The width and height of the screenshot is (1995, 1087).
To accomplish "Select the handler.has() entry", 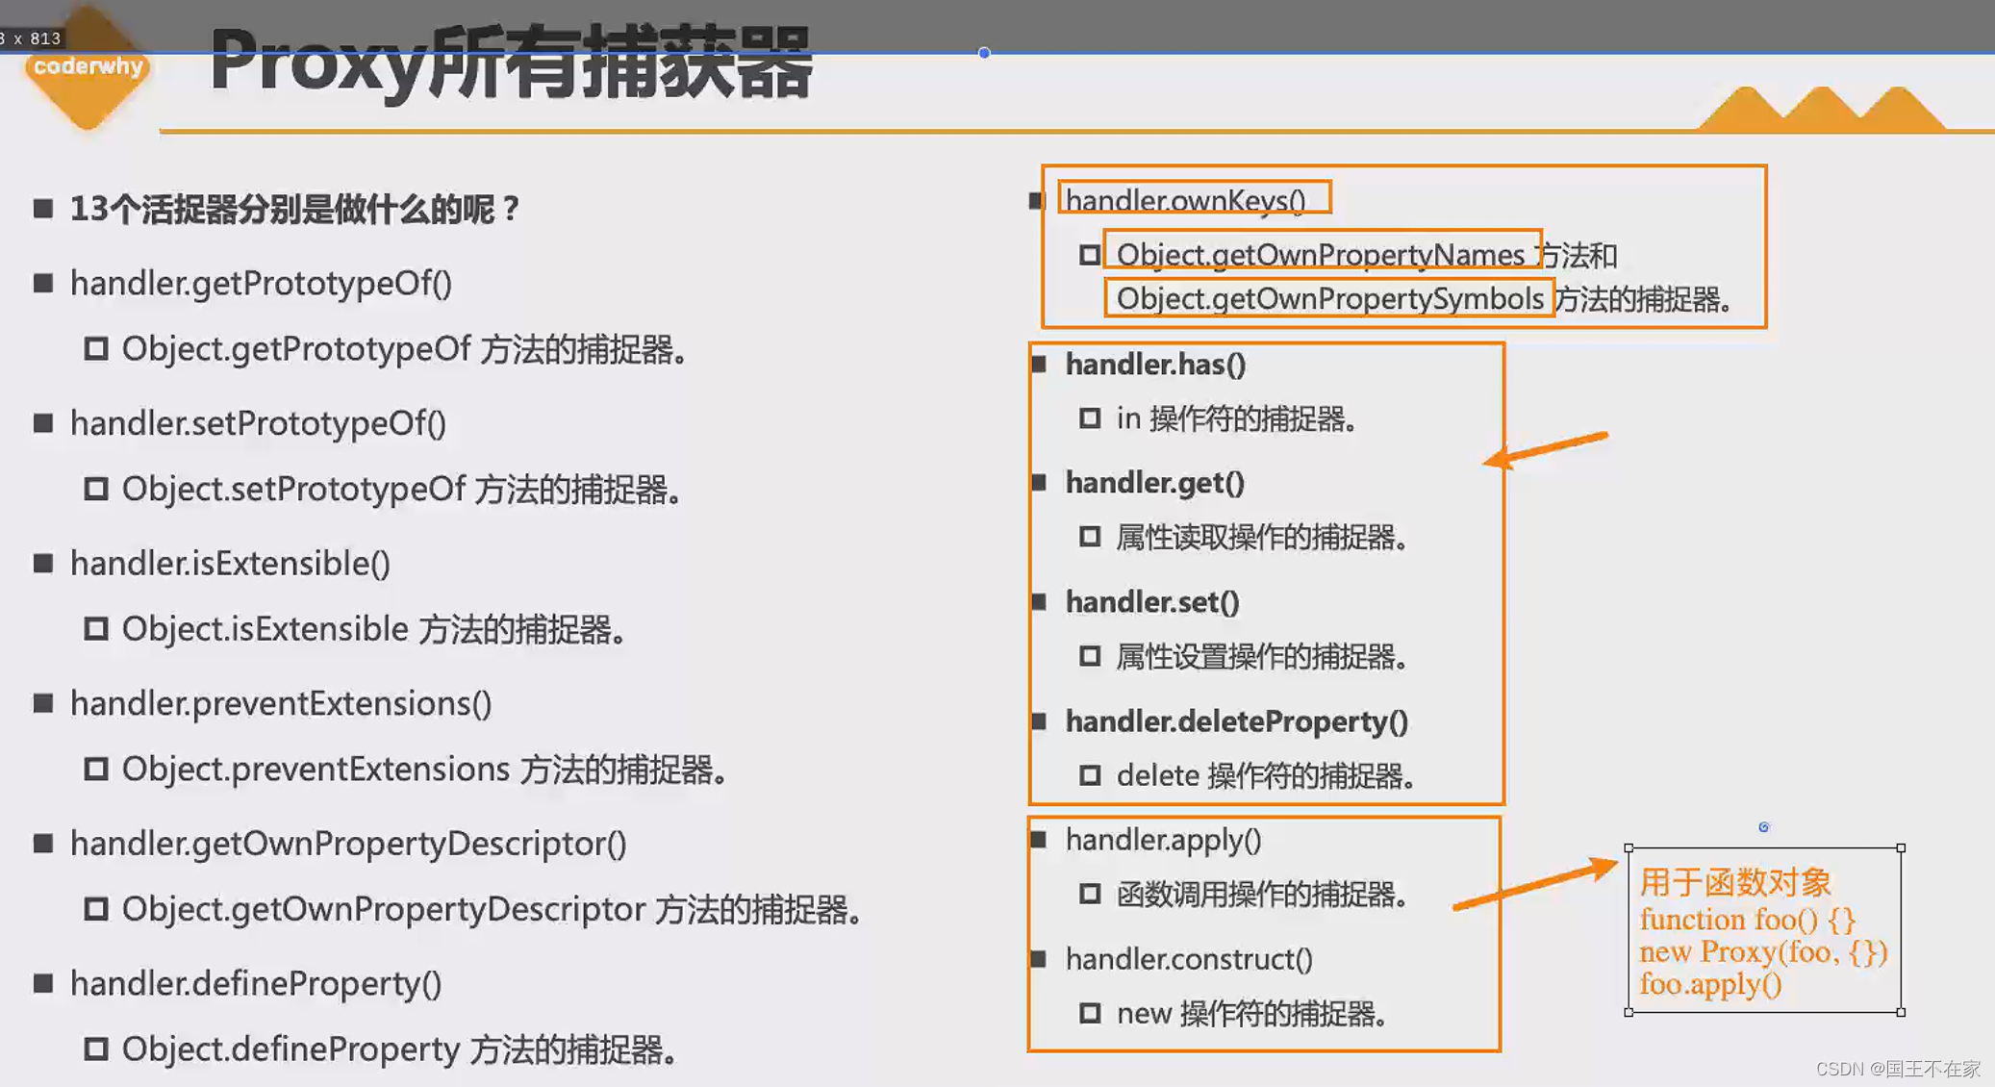I will pos(1155,365).
